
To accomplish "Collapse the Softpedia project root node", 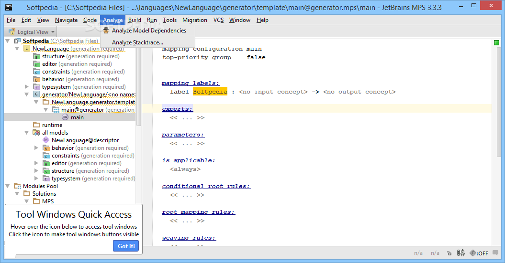I will point(8,41).
